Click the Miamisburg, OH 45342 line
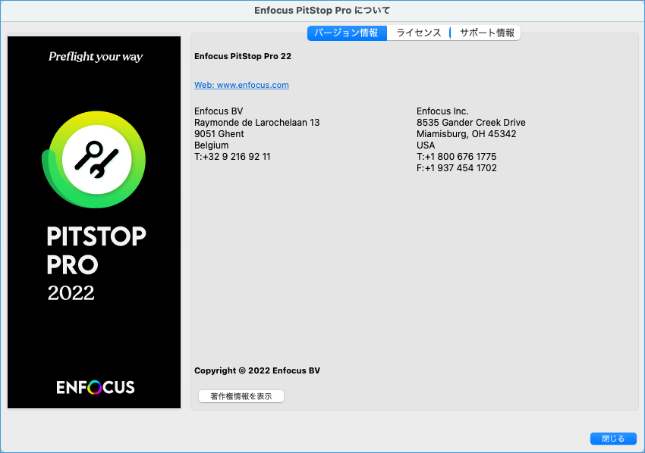The image size is (645, 453). click(466, 134)
